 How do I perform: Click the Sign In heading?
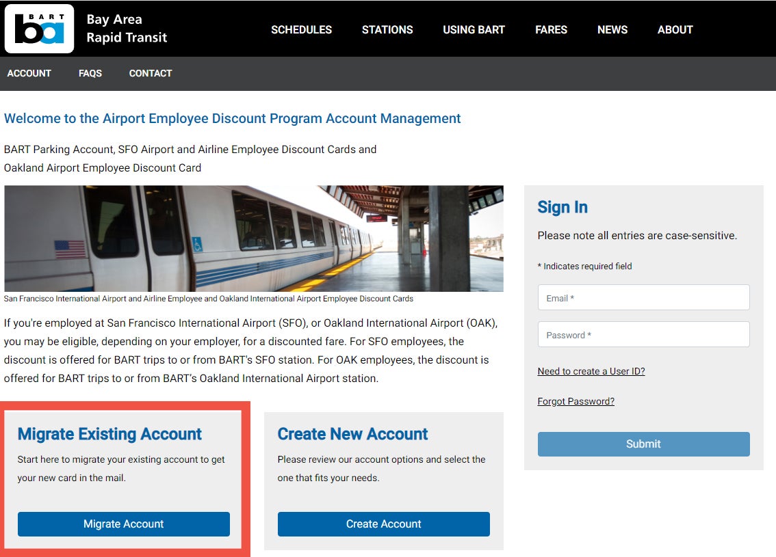click(562, 207)
